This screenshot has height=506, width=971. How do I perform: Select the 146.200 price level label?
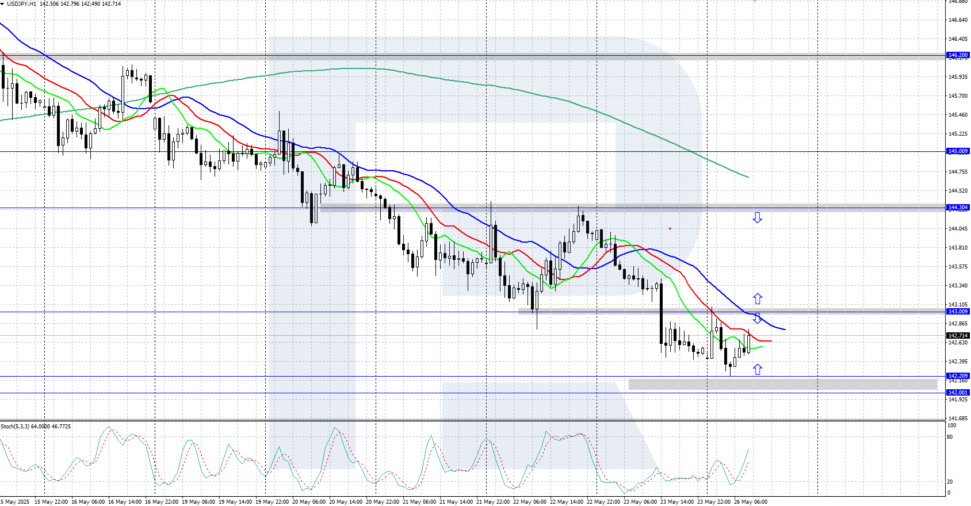(x=958, y=55)
